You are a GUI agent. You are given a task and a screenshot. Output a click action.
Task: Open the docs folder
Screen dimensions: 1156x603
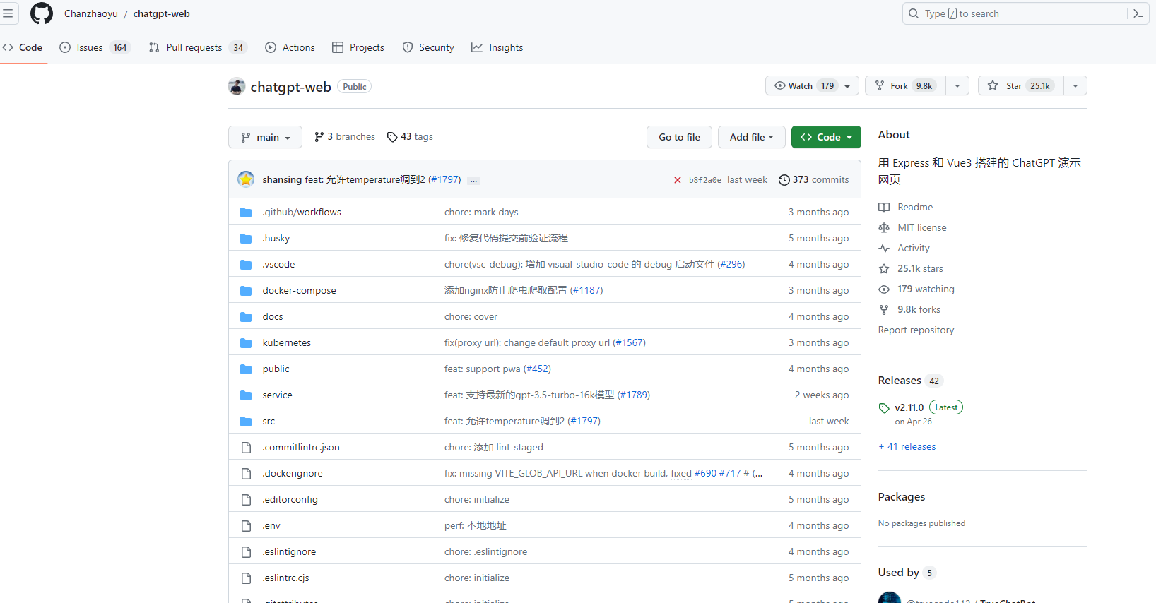(273, 317)
